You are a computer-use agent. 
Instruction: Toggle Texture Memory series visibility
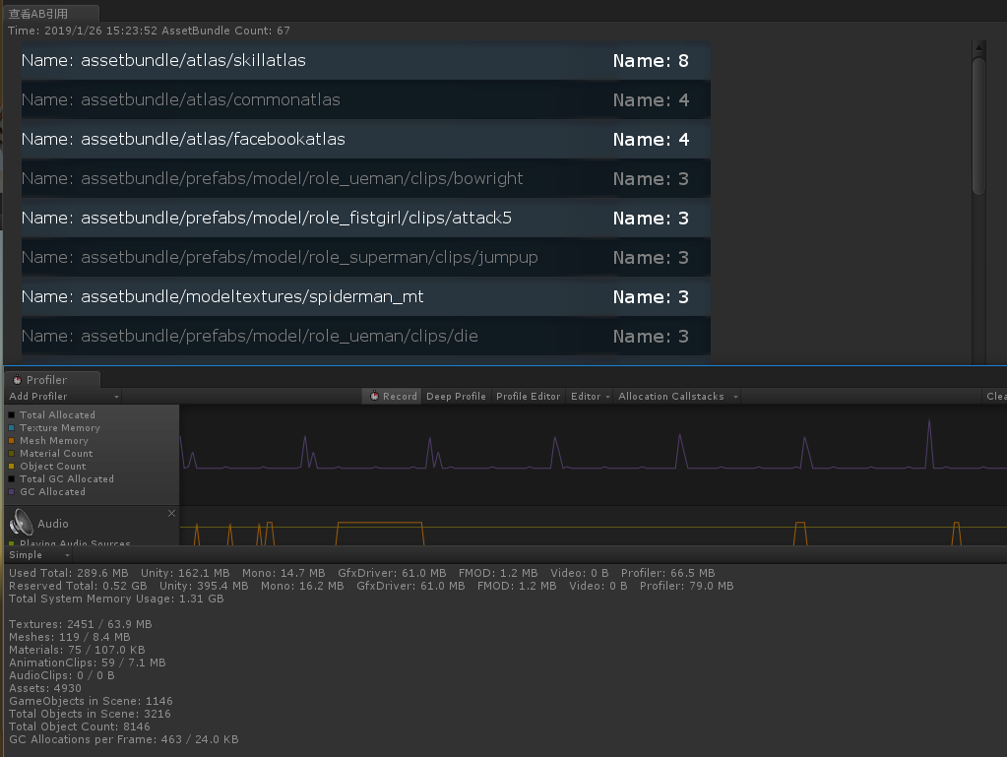12,428
